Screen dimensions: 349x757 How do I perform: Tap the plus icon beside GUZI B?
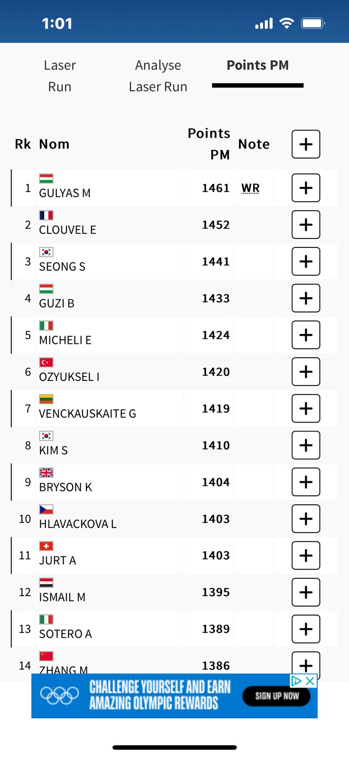coord(306,298)
